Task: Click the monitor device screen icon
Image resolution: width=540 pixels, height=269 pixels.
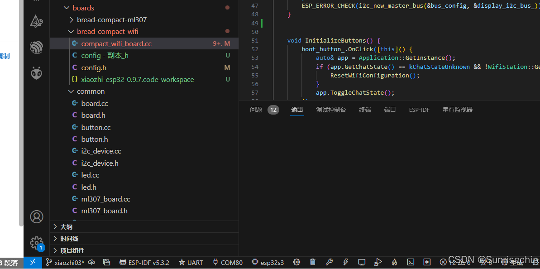Action: 362,263
